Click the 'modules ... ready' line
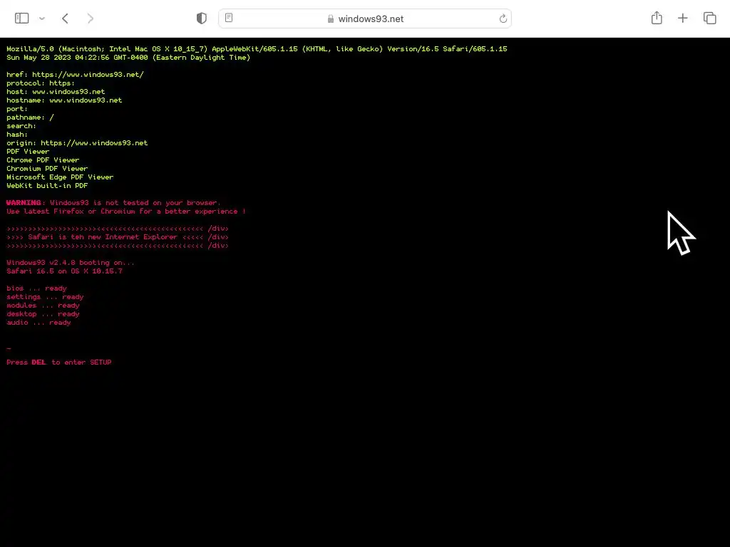 tap(43, 306)
